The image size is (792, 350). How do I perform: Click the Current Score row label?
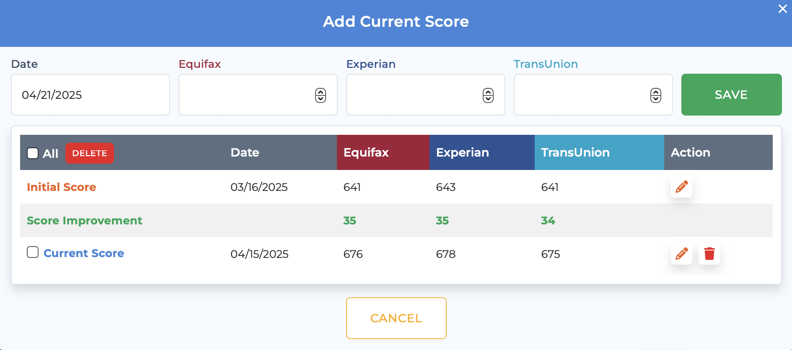[x=84, y=253]
